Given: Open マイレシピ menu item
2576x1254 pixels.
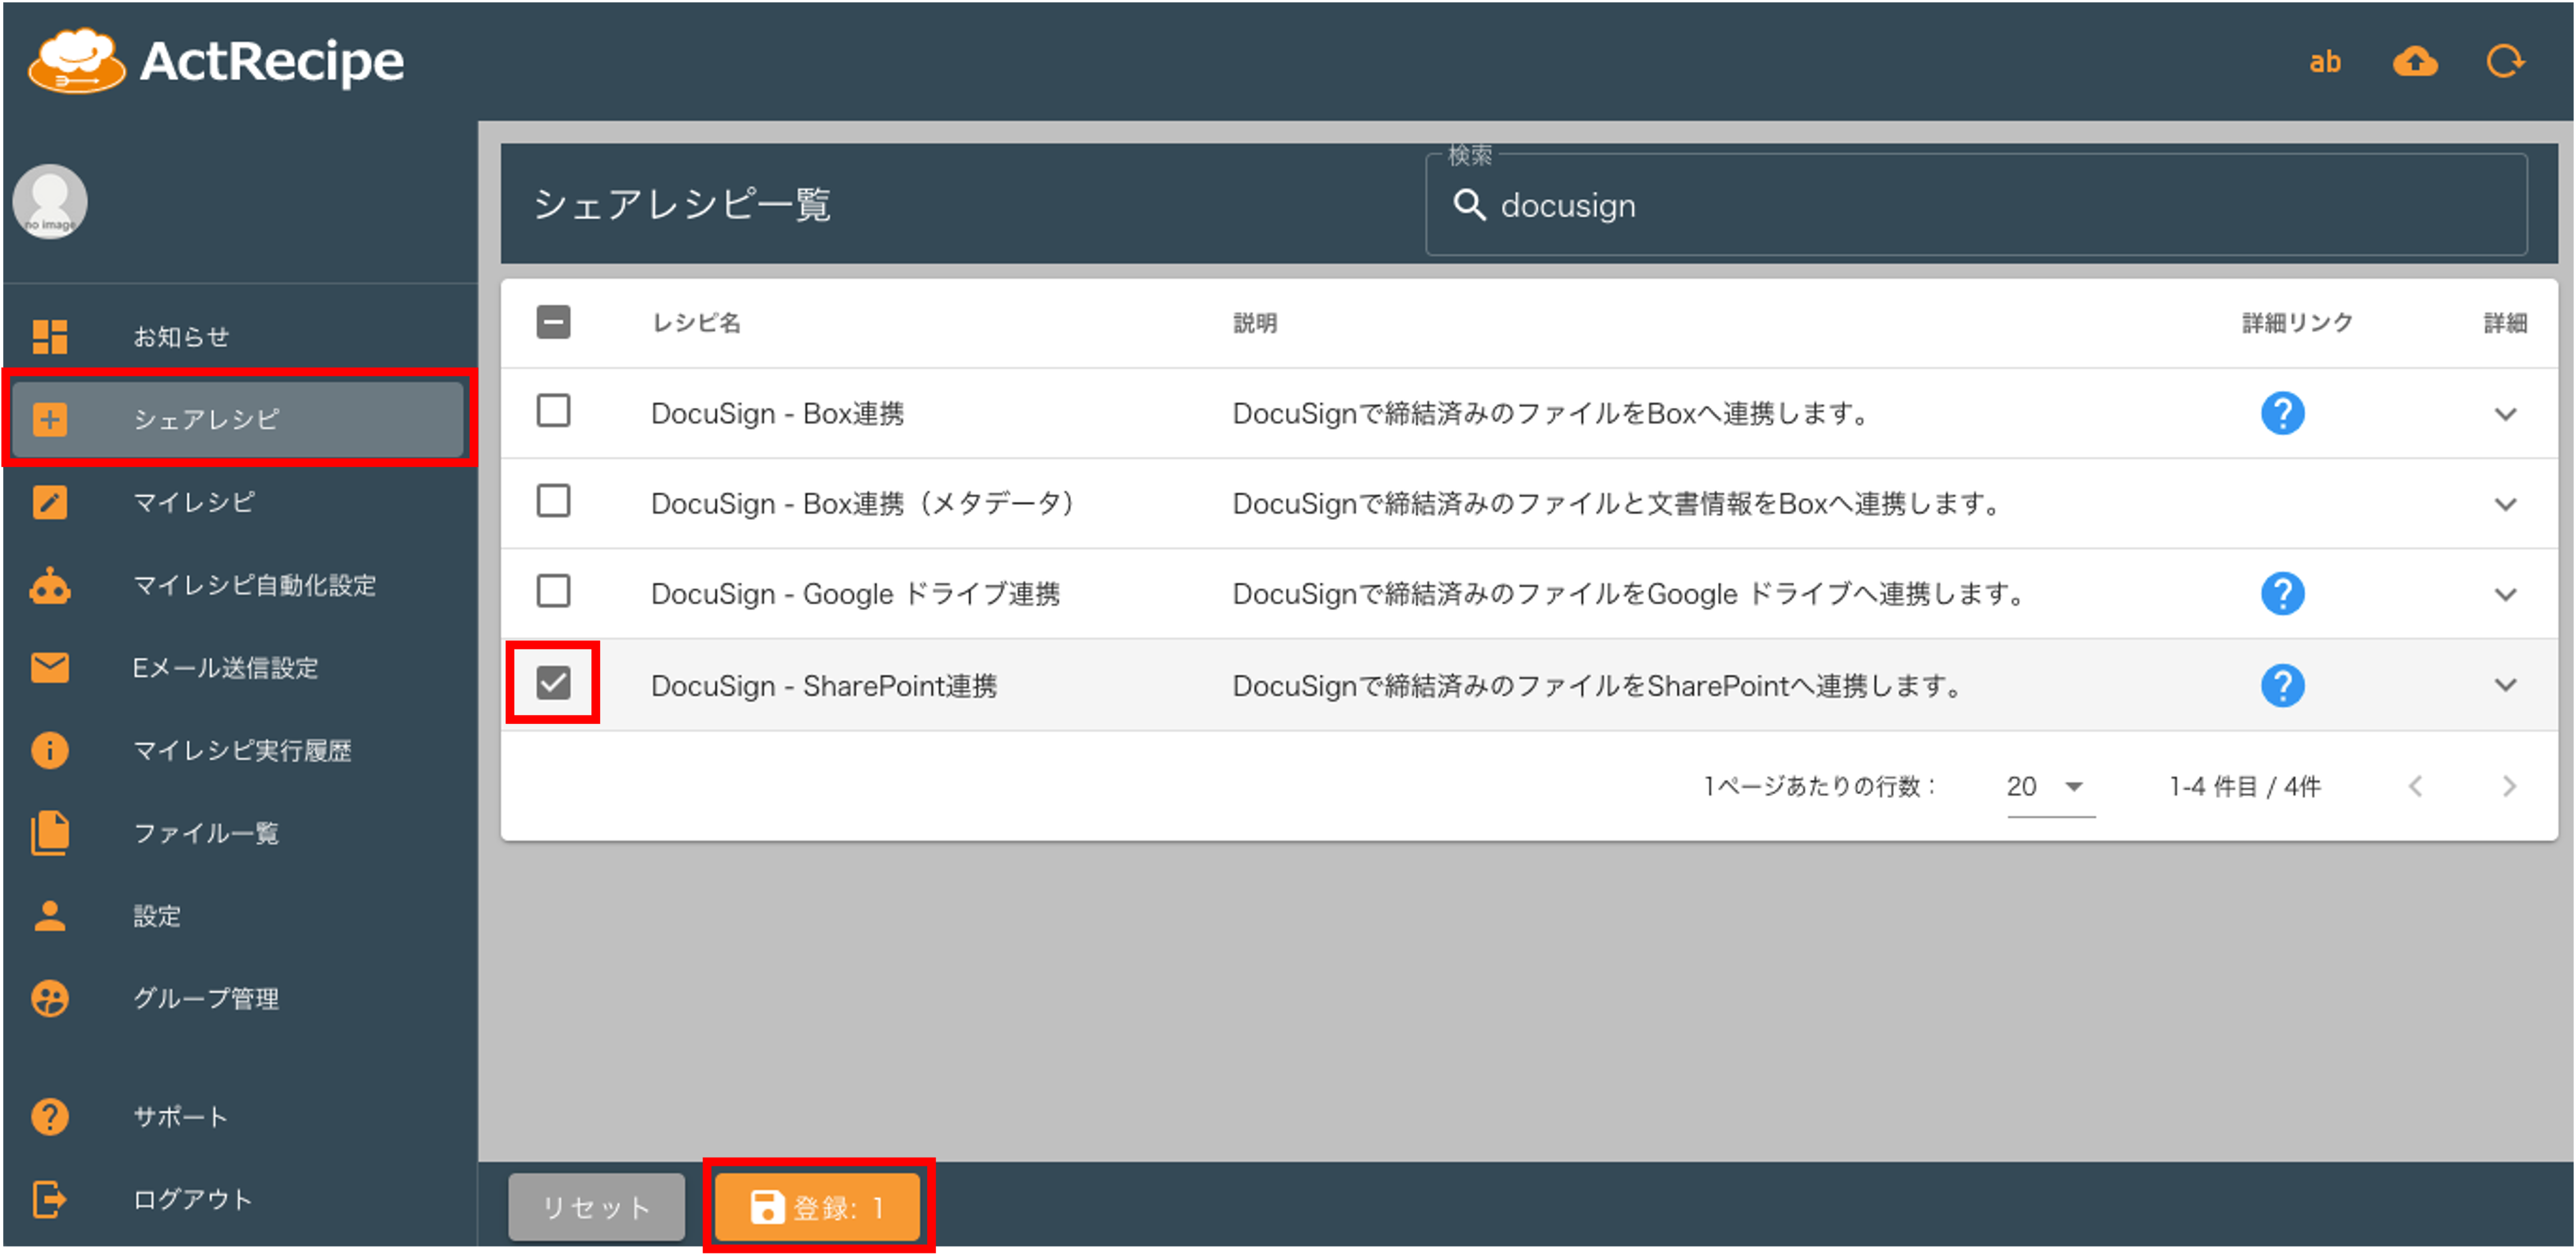Looking at the screenshot, I should (x=238, y=503).
